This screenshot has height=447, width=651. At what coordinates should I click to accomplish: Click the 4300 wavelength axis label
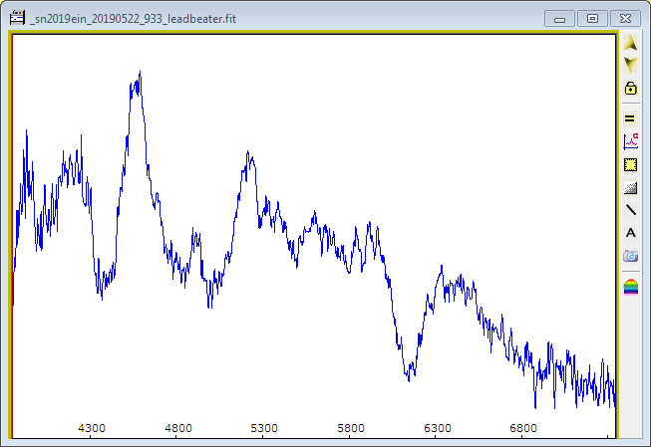[92, 428]
